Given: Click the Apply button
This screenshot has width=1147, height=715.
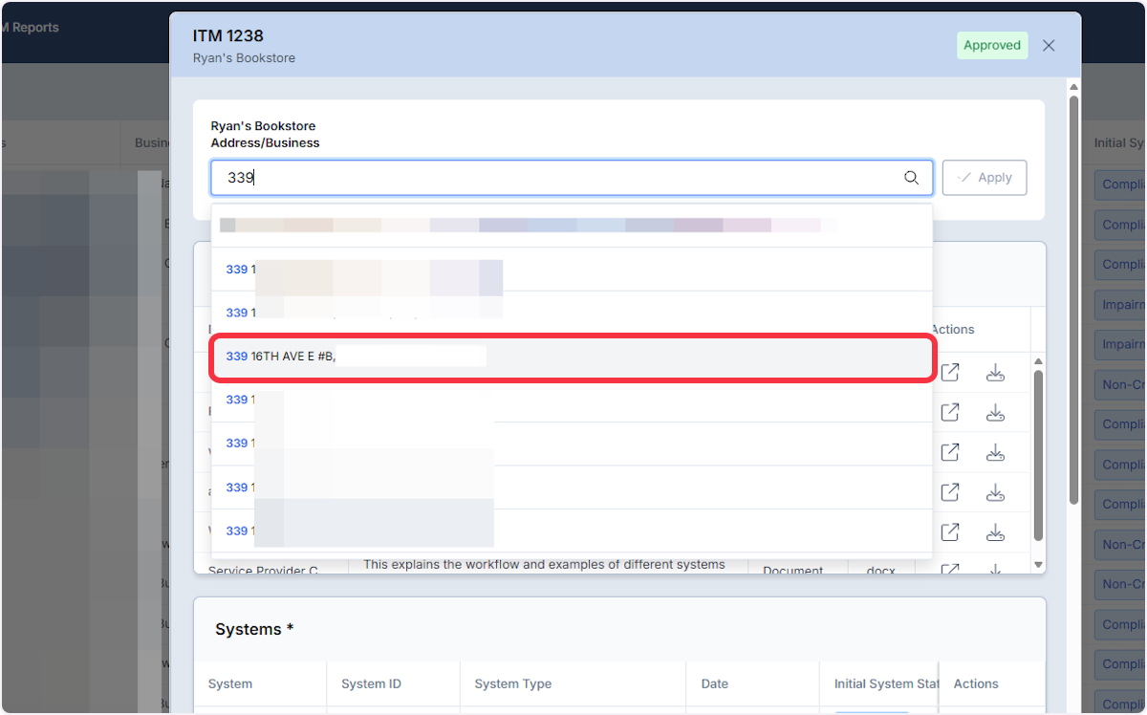Looking at the screenshot, I should coord(985,178).
